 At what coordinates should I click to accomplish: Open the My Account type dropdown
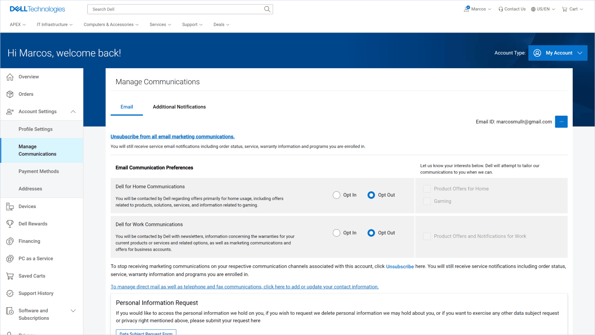[558, 53]
